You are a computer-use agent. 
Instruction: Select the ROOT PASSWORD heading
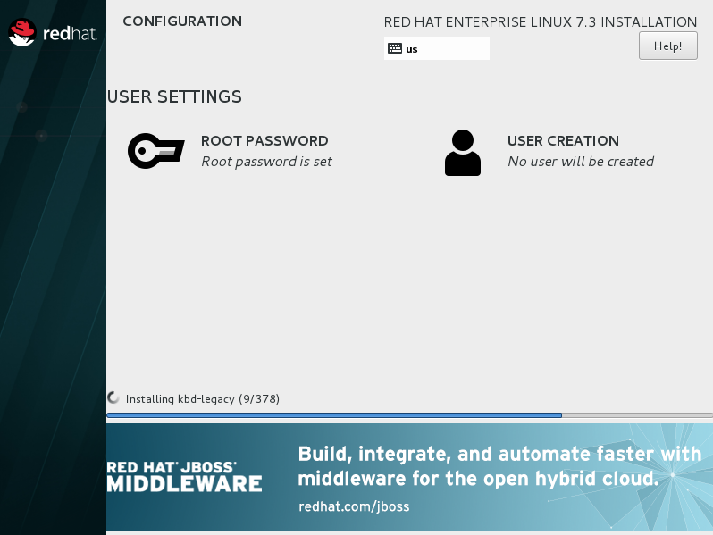264,140
